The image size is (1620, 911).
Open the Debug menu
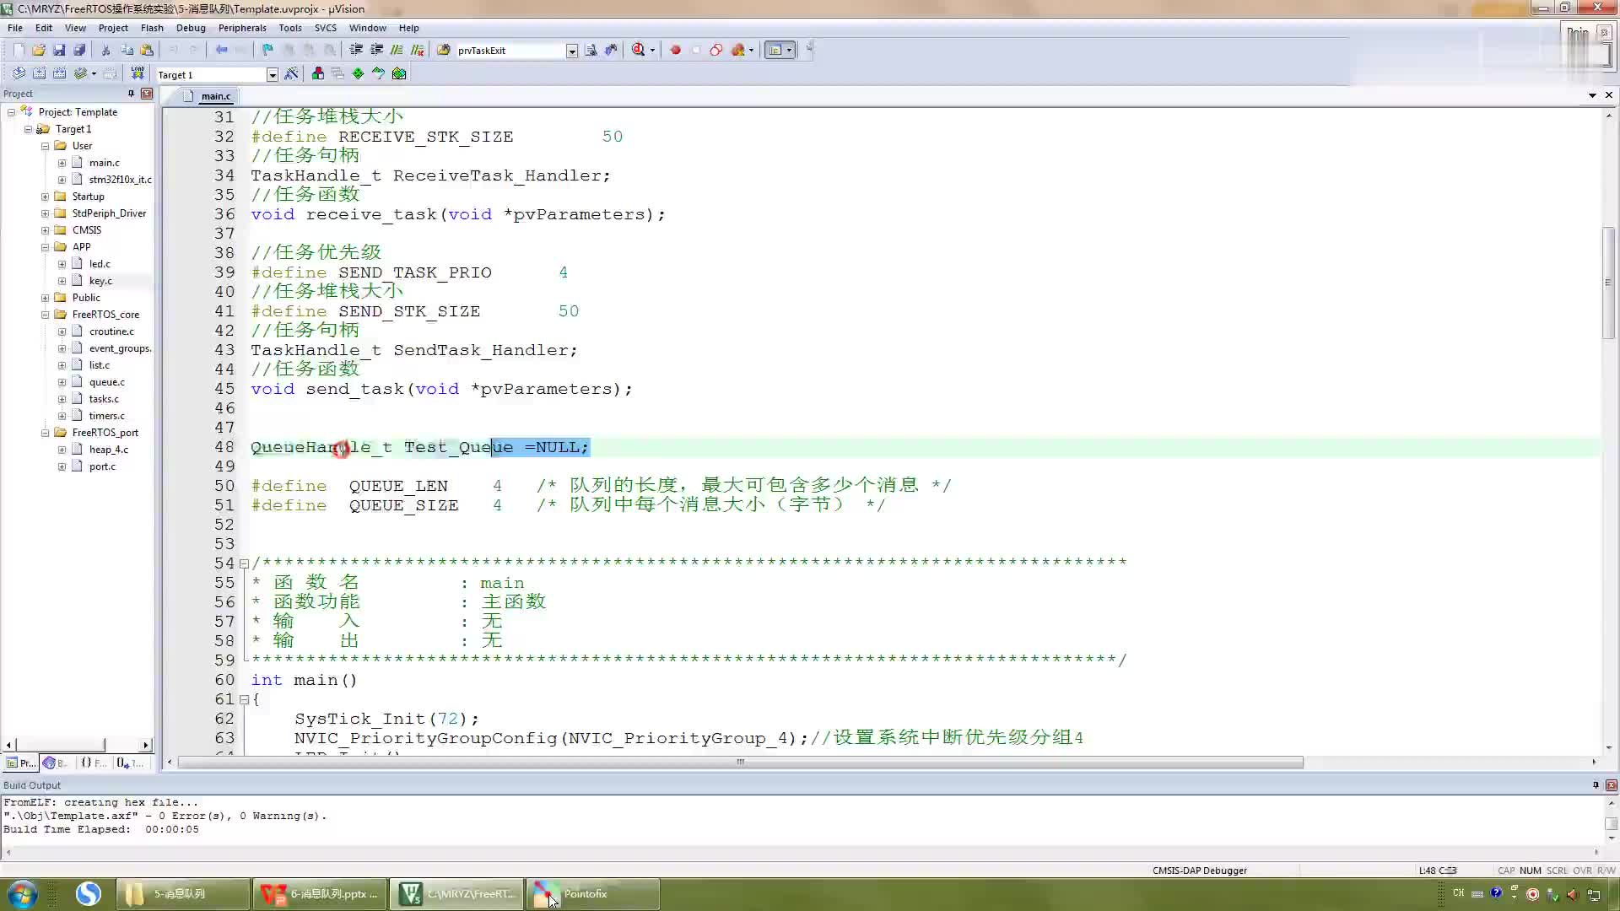(x=191, y=28)
